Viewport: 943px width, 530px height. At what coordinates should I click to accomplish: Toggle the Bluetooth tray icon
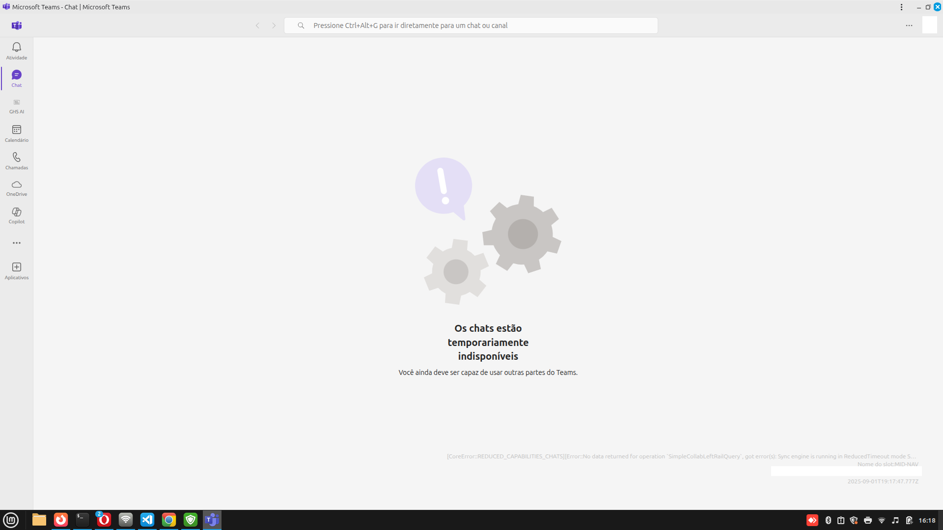(828, 520)
